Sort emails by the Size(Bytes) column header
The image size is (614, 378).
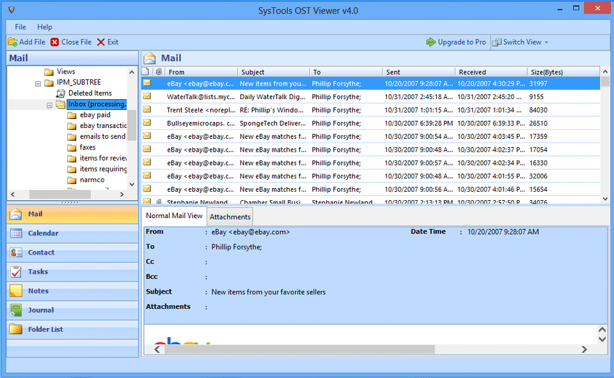pos(564,72)
